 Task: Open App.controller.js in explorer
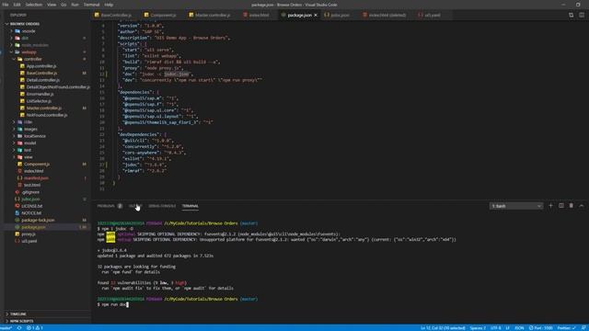(x=40, y=66)
